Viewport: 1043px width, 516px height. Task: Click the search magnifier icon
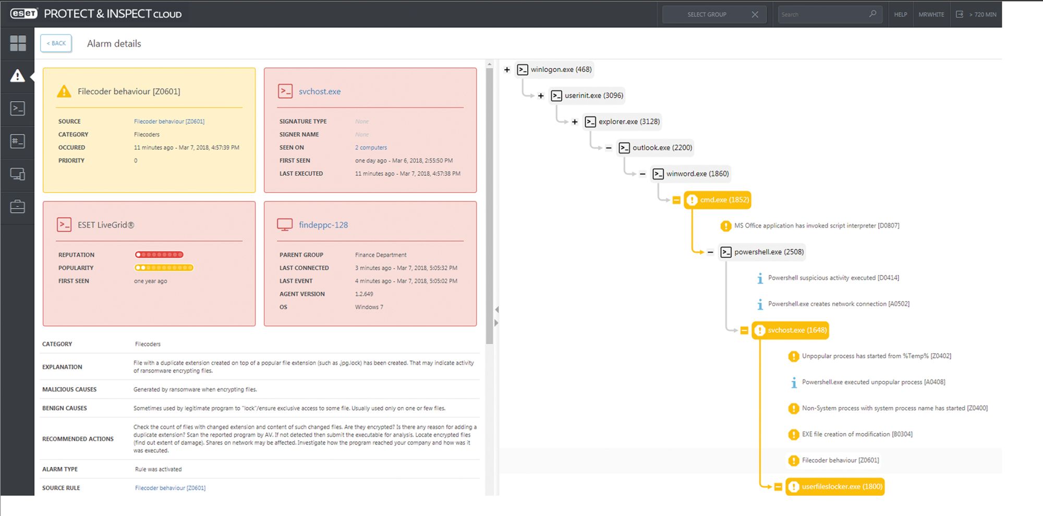[x=872, y=14]
